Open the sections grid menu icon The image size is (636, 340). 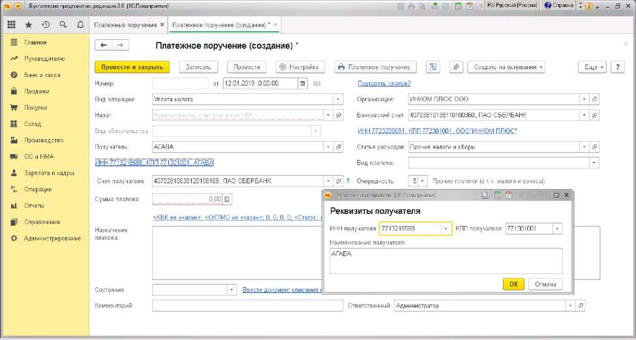pos(11,25)
